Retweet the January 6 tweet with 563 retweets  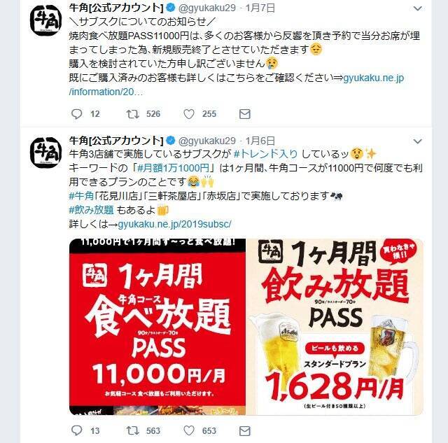point(133,430)
